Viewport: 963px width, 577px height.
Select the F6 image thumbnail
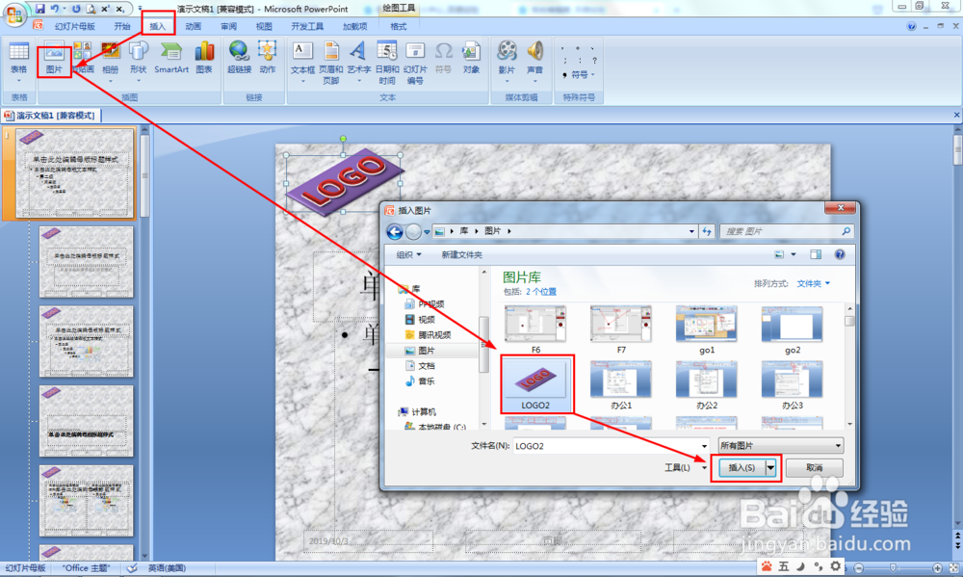coord(535,330)
